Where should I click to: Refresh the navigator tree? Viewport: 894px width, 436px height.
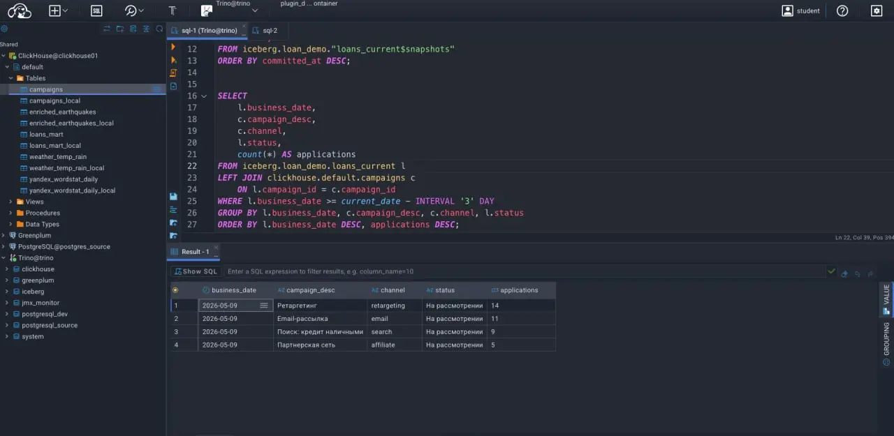click(160, 29)
